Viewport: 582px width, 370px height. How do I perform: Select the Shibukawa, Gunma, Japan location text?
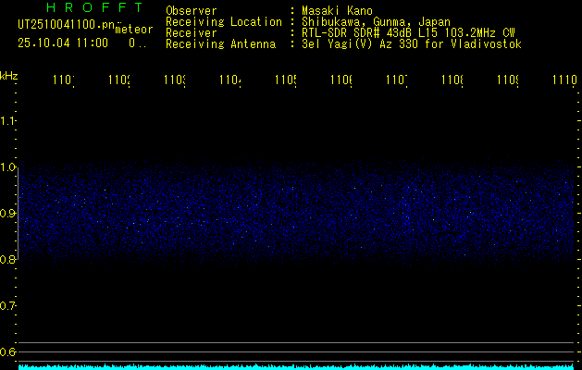[x=371, y=22]
